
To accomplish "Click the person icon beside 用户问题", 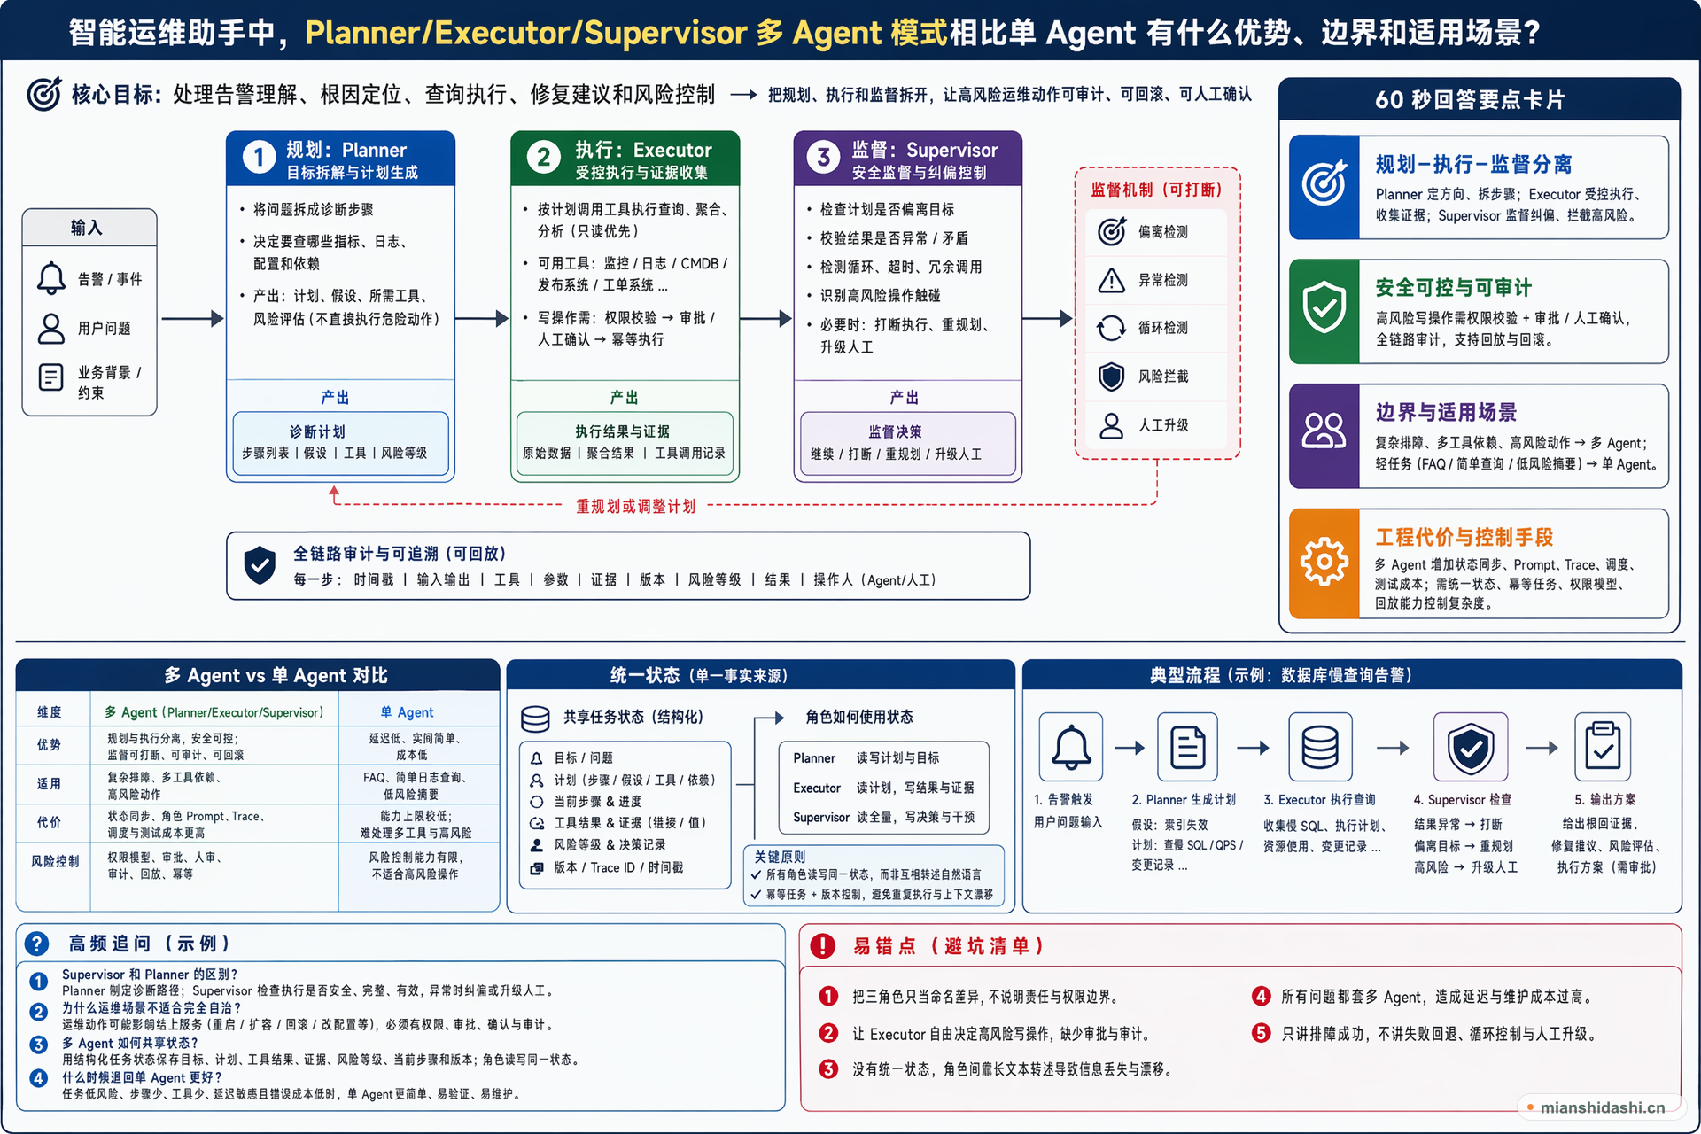I will tap(51, 328).
